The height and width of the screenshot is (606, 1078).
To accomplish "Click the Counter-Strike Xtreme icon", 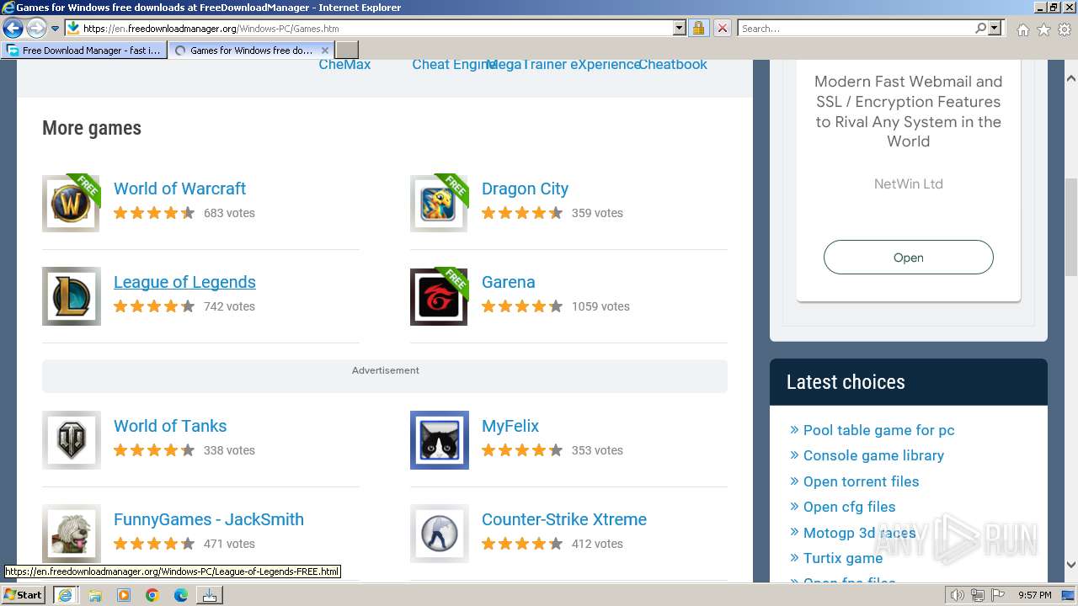I will (x=440, y=534).
